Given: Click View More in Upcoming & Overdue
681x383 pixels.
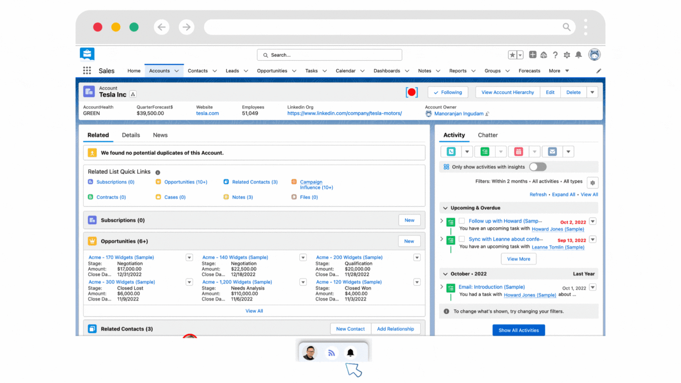Looking at the screenshot, I should 519,259.
